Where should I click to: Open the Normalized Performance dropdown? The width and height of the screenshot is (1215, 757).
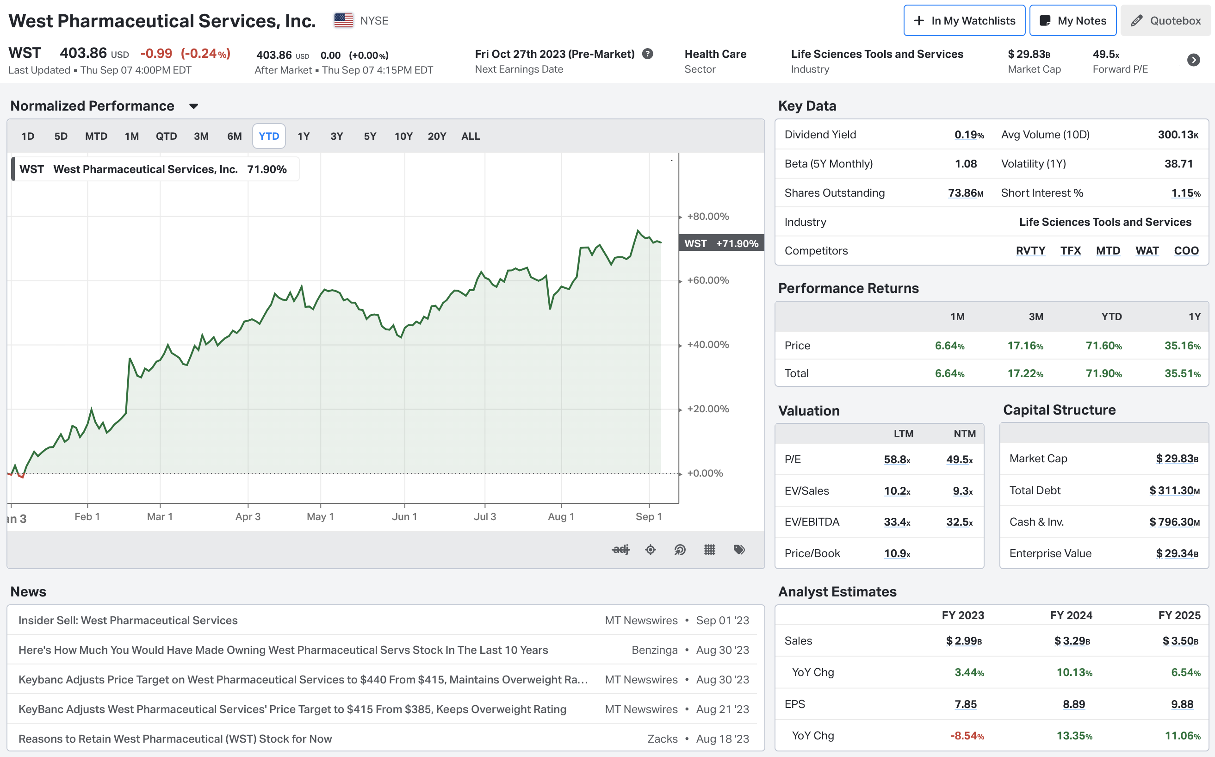[x=194, y=106]
